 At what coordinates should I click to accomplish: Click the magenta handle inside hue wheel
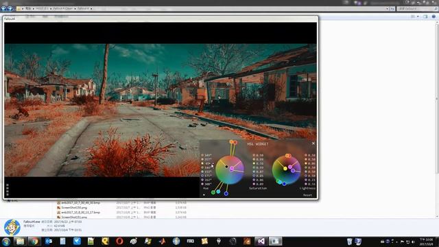[x=232, y=169]
